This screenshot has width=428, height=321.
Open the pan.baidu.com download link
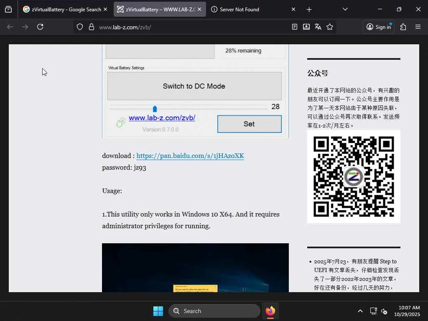190,156
